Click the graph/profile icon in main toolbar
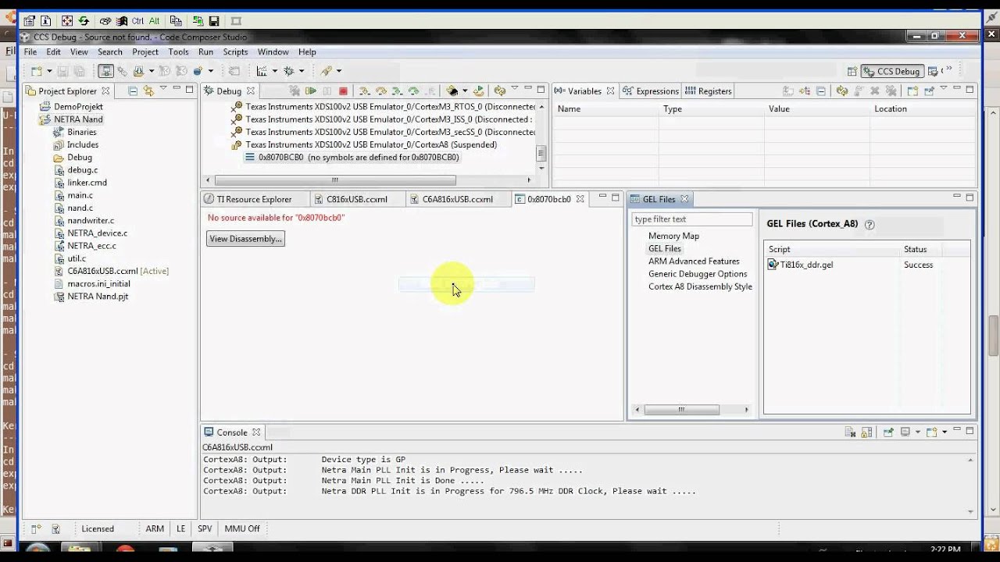The image size is (1000, 562). pos(262,71)
